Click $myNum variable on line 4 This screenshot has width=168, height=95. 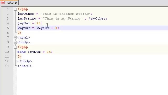point(24,23)
